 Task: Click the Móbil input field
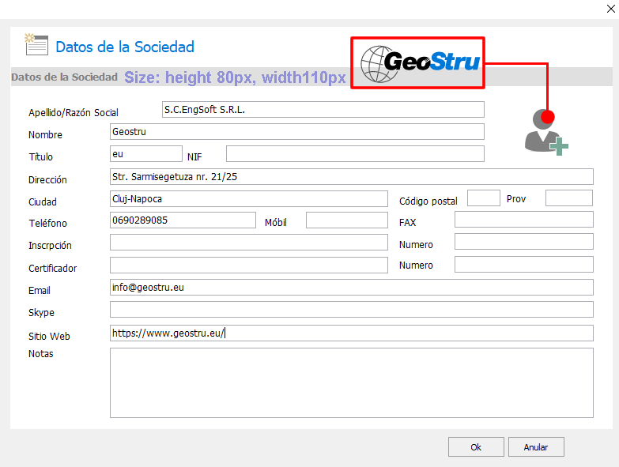tap(346, 220)
